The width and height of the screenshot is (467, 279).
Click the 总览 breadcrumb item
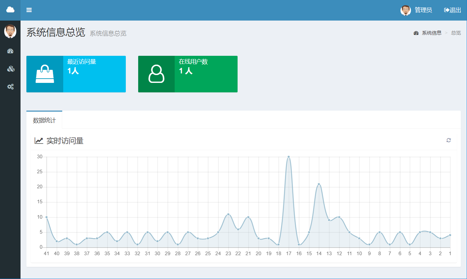[456, 33]
